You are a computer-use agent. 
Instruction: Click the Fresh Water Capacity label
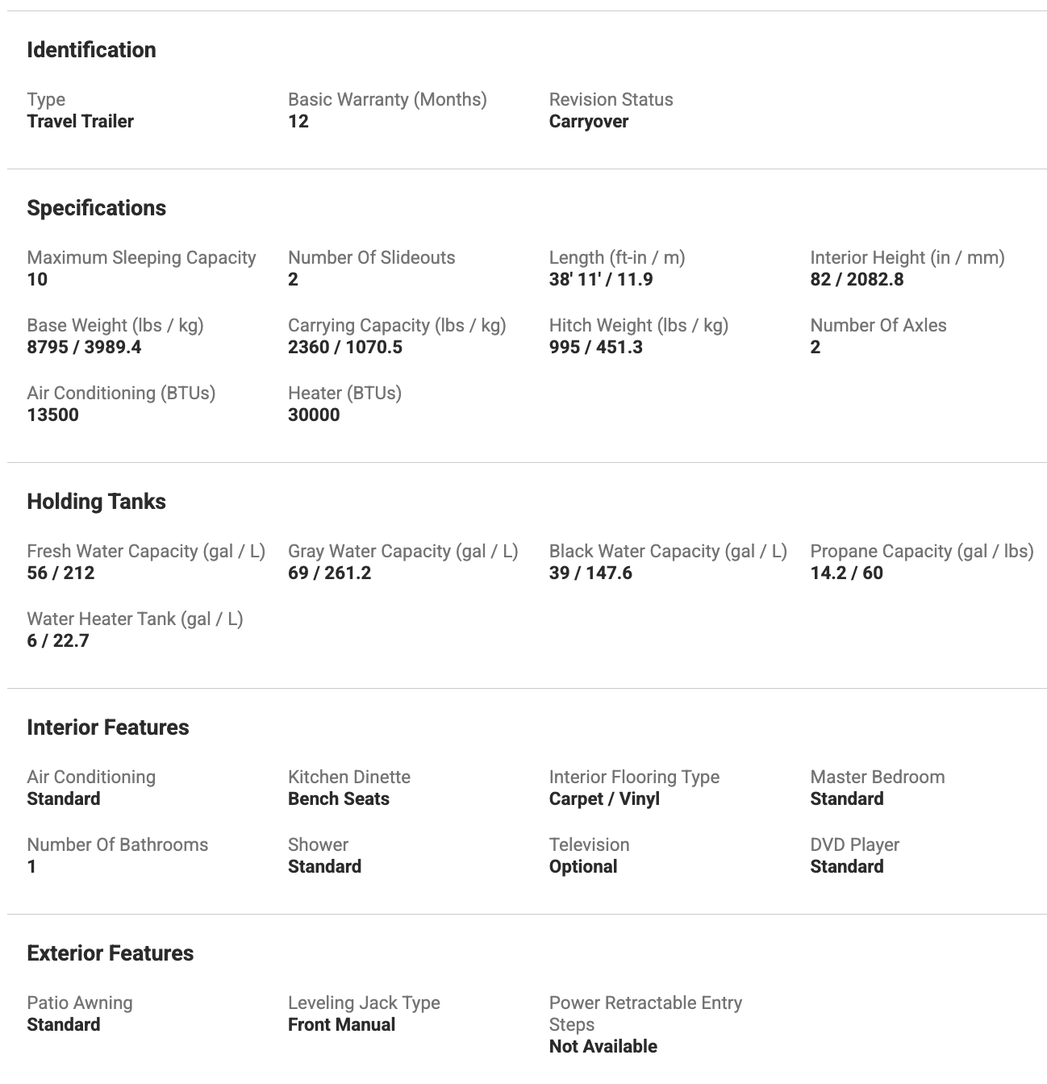[x=146, y=552]
